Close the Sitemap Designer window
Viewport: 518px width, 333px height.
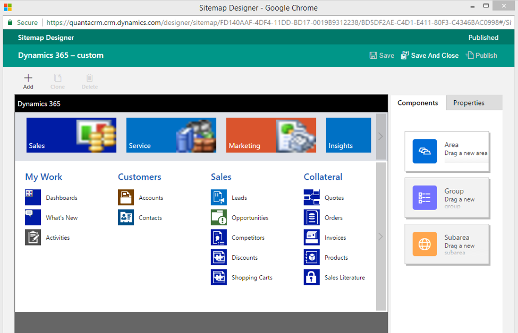tap(504, 6)
